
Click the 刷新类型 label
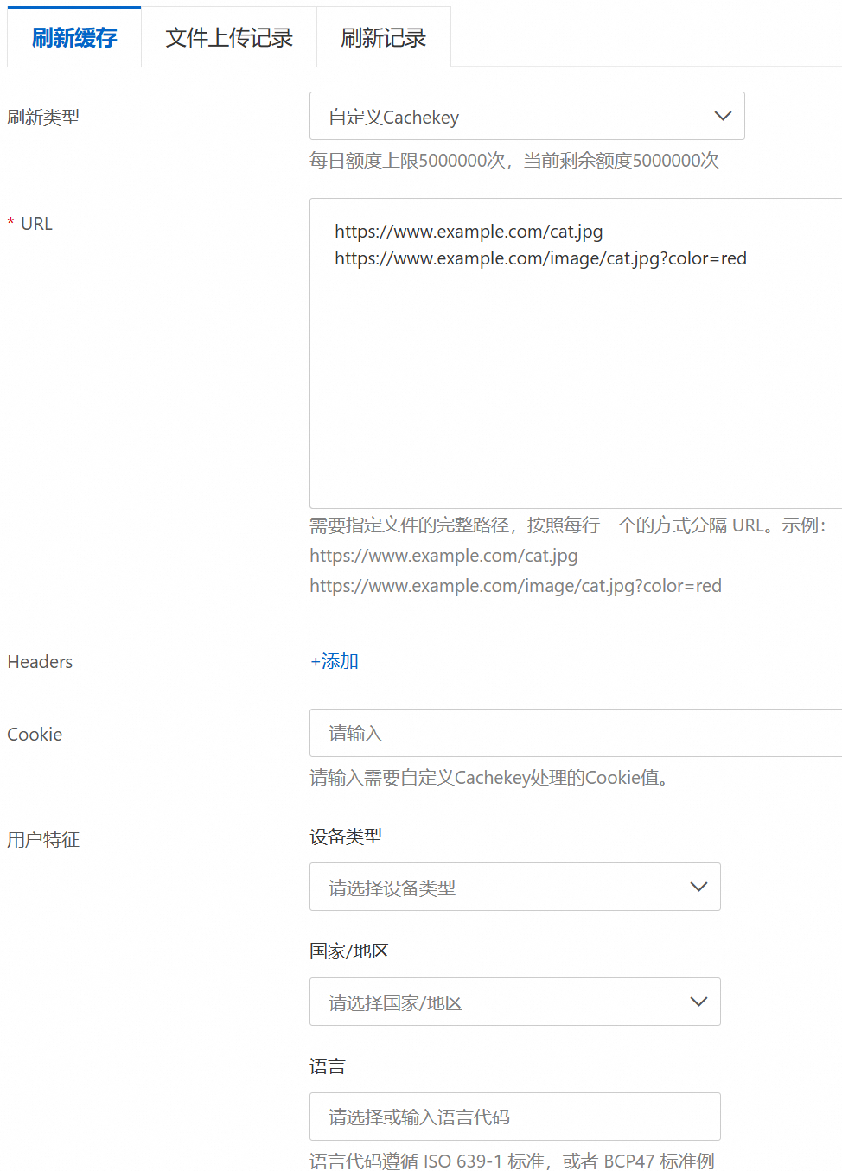coord(43,117)
